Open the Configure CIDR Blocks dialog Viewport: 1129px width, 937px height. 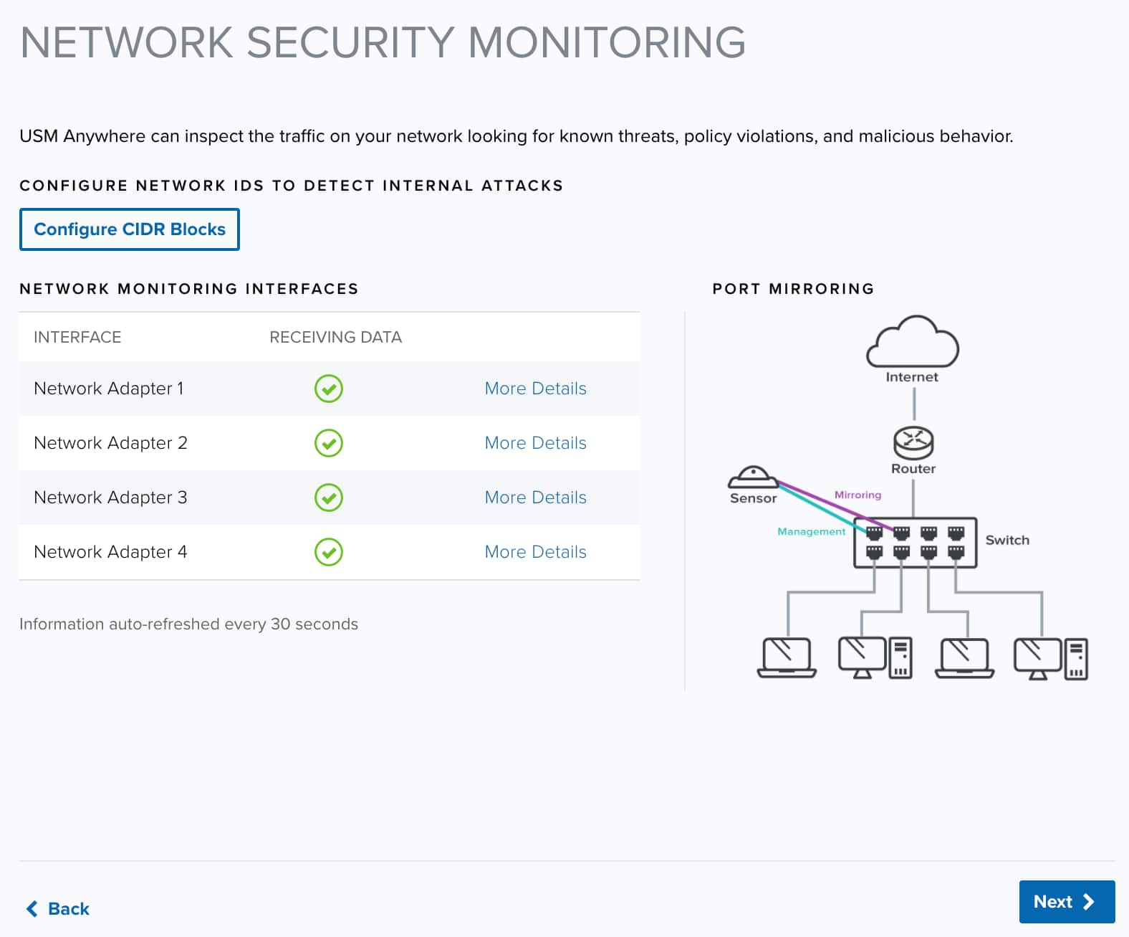click(130, 229)
